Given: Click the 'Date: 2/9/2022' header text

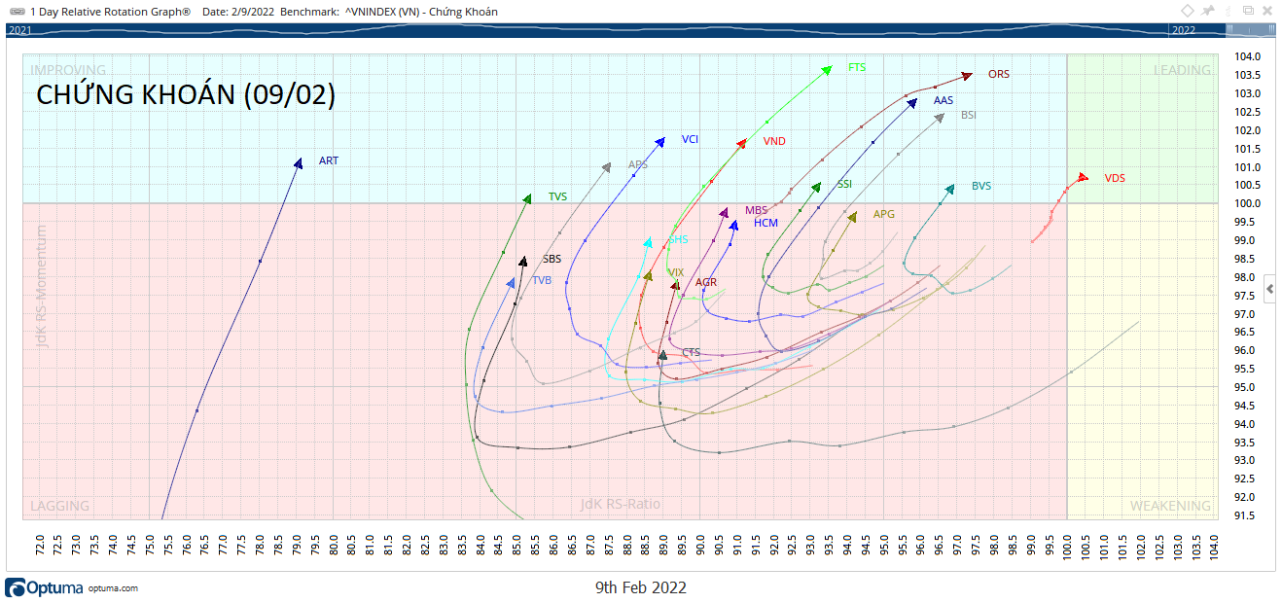Looking at the screenshot, I should click(x=237, y=12).
